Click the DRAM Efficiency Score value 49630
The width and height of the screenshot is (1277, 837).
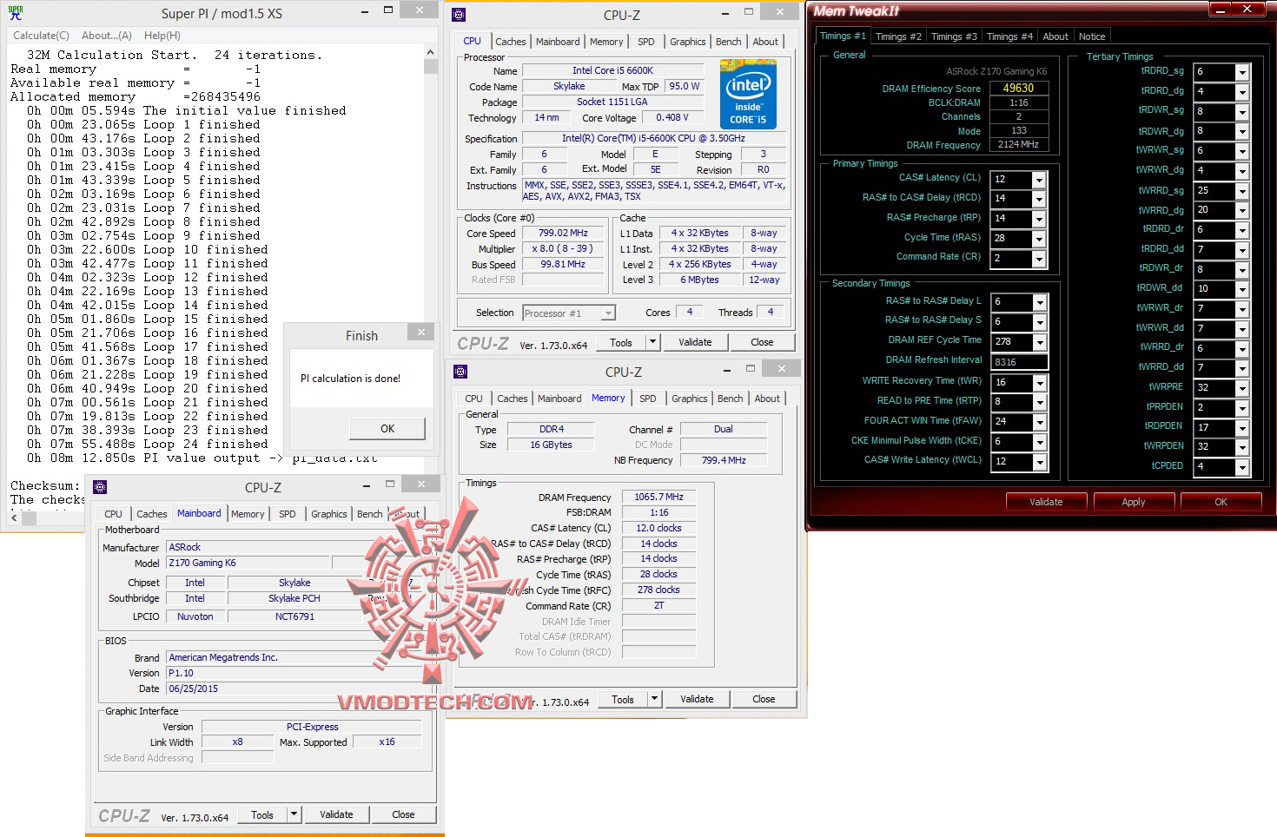1018,88
